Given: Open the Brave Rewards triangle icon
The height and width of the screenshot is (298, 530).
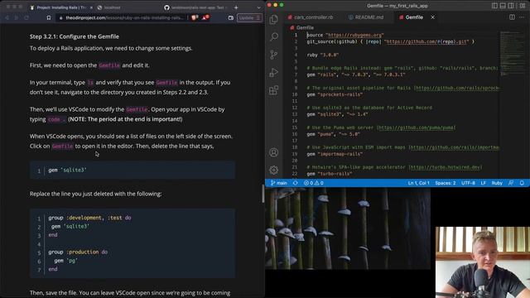Looking at the screenshot, I should 205,17.
